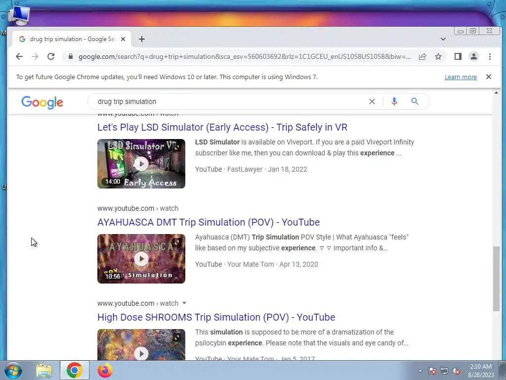Go back to the previous page
The image size is (506, 380).
click(19, 56)
